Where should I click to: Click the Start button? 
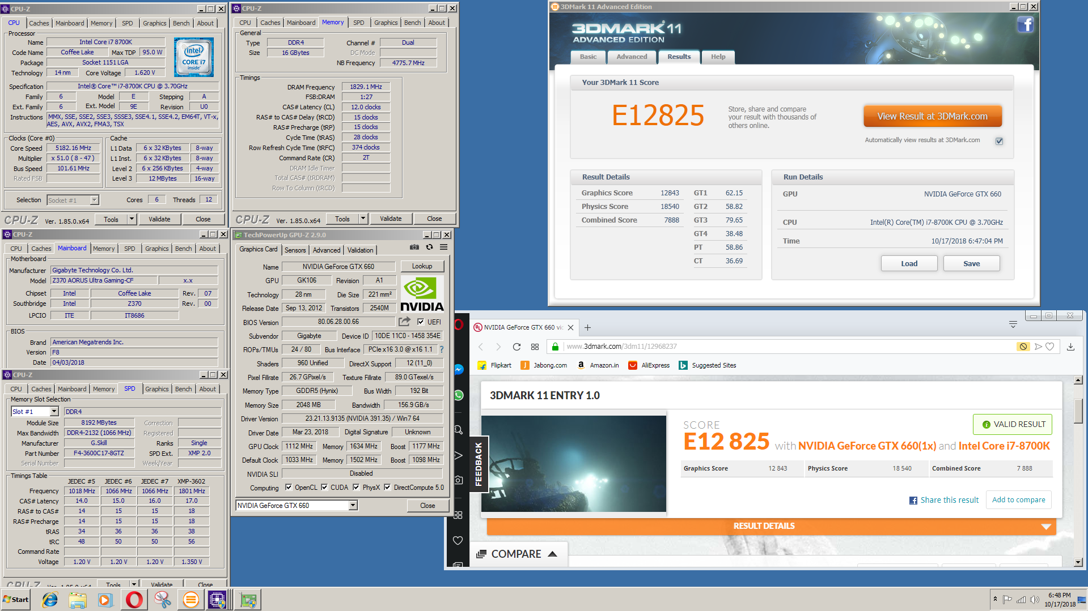[16, 600]
